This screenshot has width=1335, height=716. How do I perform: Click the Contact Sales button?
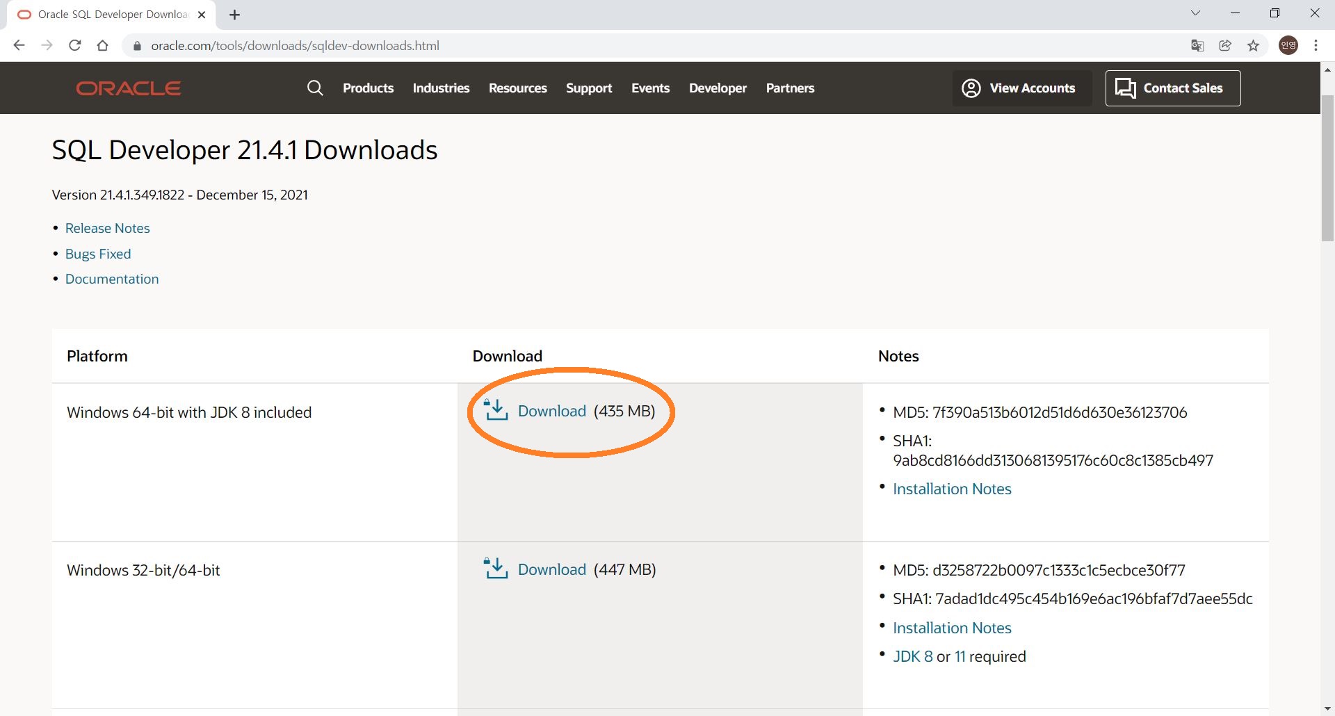(1173, 88)
